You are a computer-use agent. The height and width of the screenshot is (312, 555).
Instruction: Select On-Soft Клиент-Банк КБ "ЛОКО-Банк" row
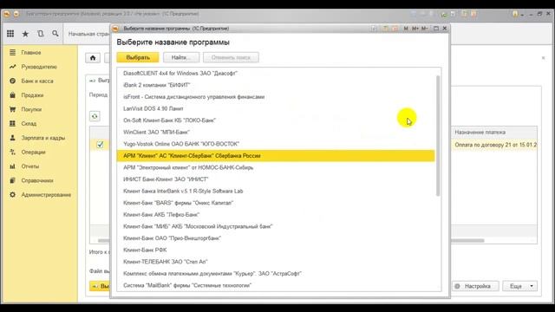click(x=276, y=120)
